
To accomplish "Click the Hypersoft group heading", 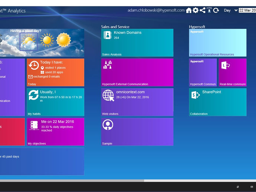I will pyautogui.click(x=197, y=27).
